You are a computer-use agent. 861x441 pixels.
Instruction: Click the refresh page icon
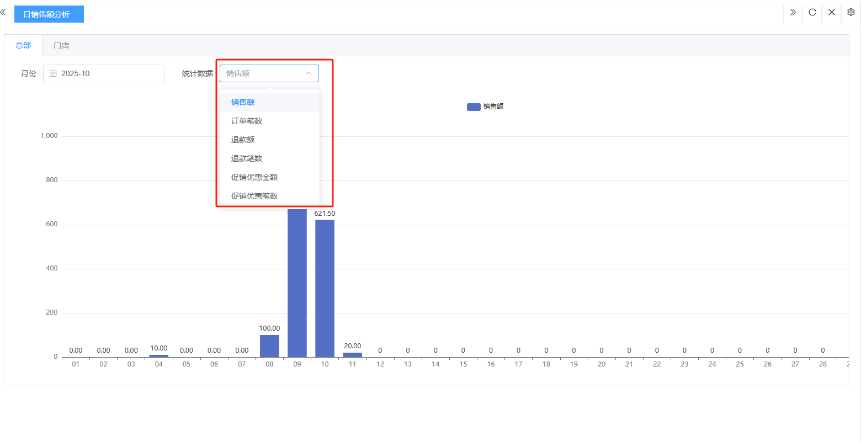point(812,12)
